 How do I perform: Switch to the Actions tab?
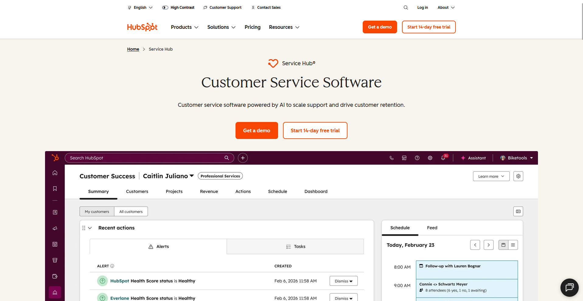[x=243, y=191]
